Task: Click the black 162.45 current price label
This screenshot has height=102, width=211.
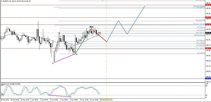Action: pyautogui.click(x=208, y=33)
